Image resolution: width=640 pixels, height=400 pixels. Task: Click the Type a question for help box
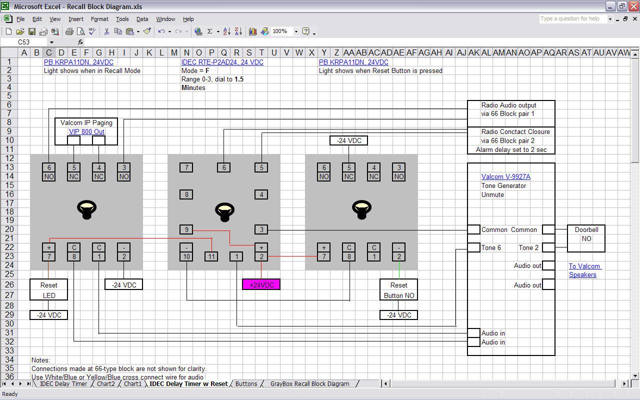tap(572, 18)
